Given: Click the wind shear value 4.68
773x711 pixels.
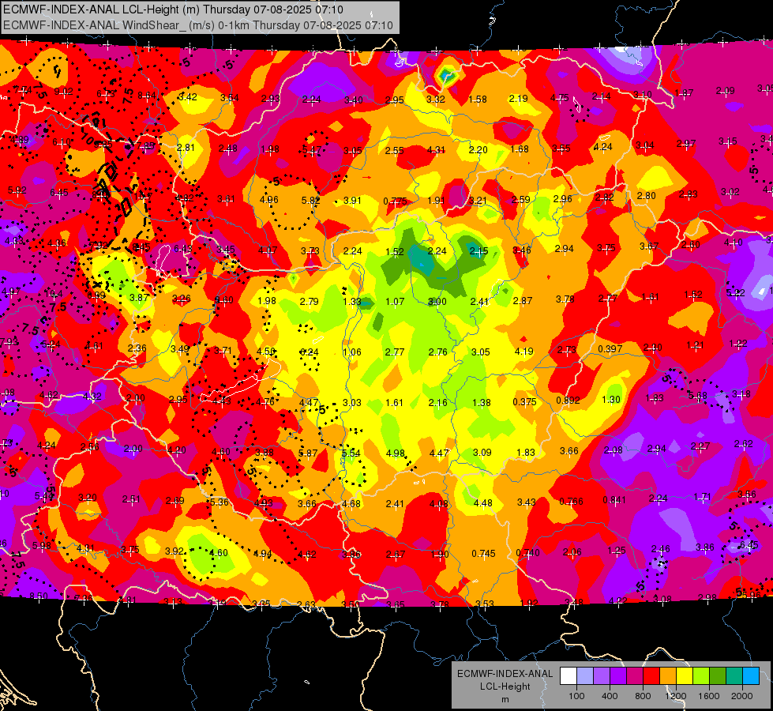Looking at the screenshot, I should point(351,504).
